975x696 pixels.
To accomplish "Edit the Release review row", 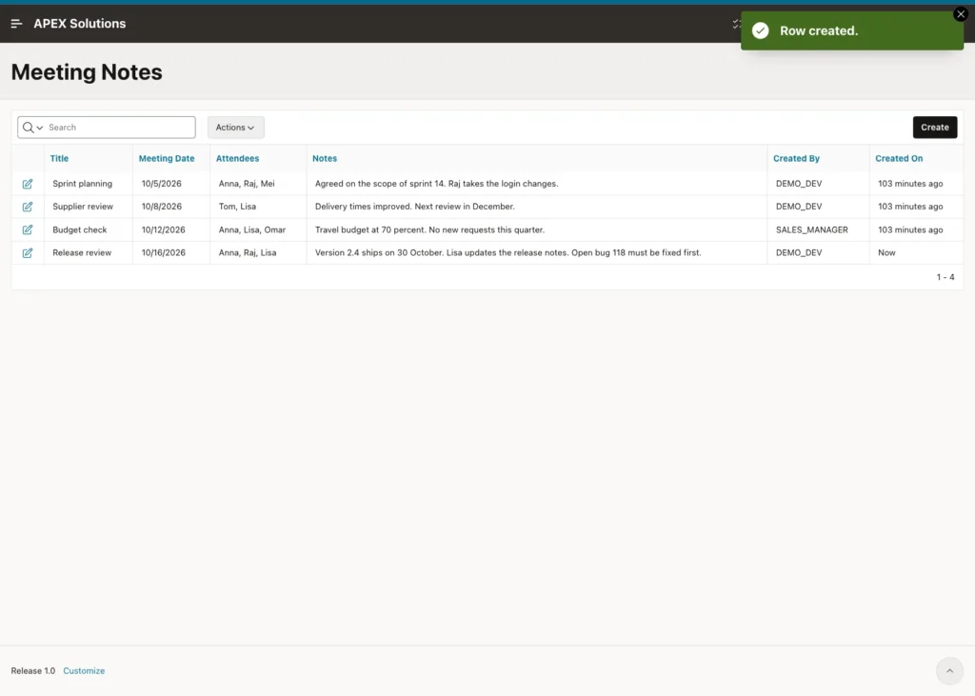I will pos(28,252).
